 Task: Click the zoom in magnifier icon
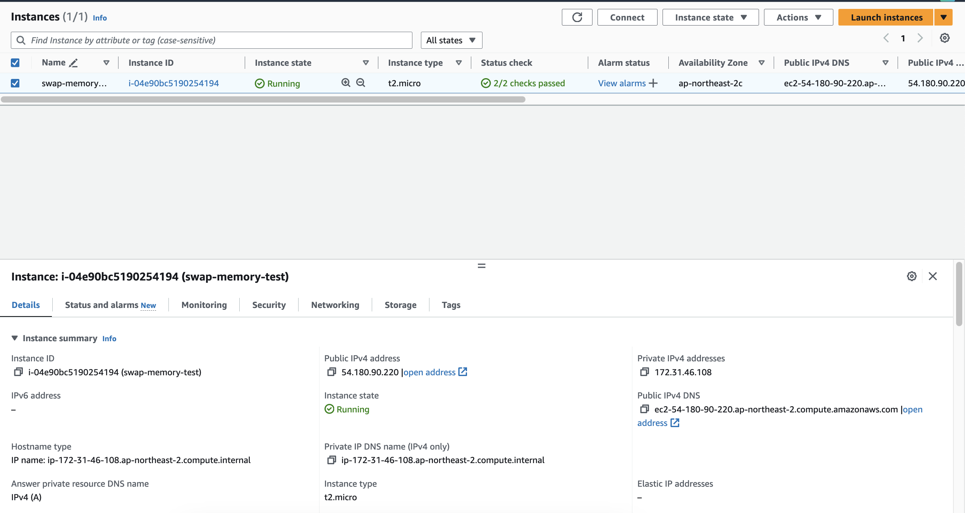345,83
